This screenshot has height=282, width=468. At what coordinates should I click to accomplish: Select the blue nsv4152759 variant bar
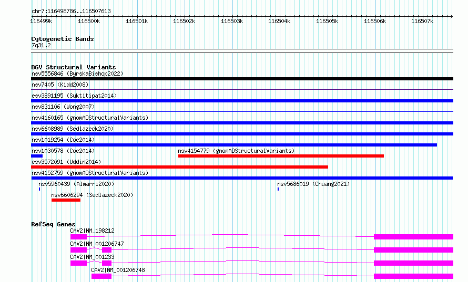(242, 178)
